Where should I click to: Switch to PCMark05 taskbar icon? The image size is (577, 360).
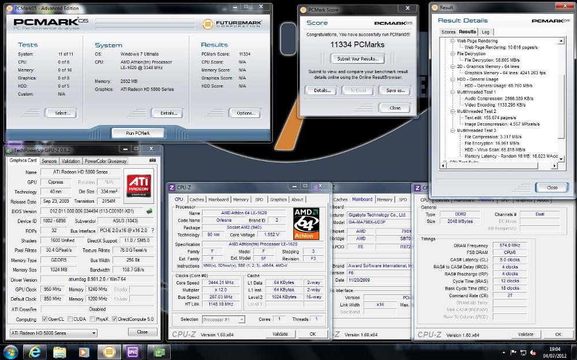pyautogui.click(x=109, y=352)
